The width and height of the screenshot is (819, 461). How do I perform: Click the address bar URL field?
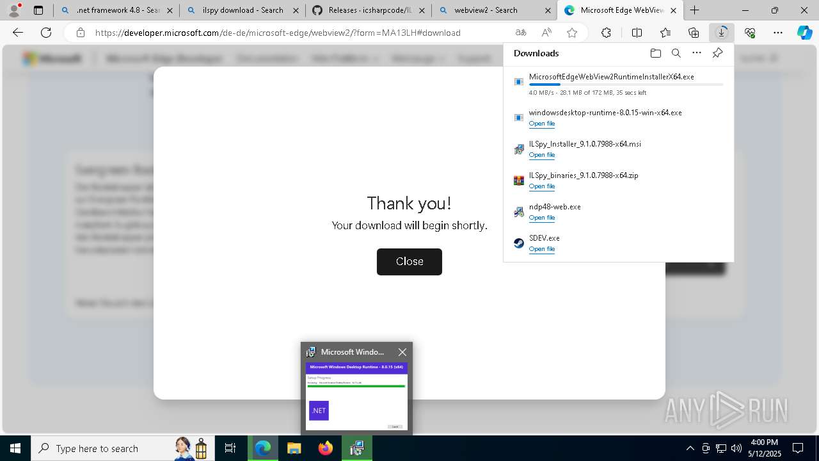pos(301,33)
